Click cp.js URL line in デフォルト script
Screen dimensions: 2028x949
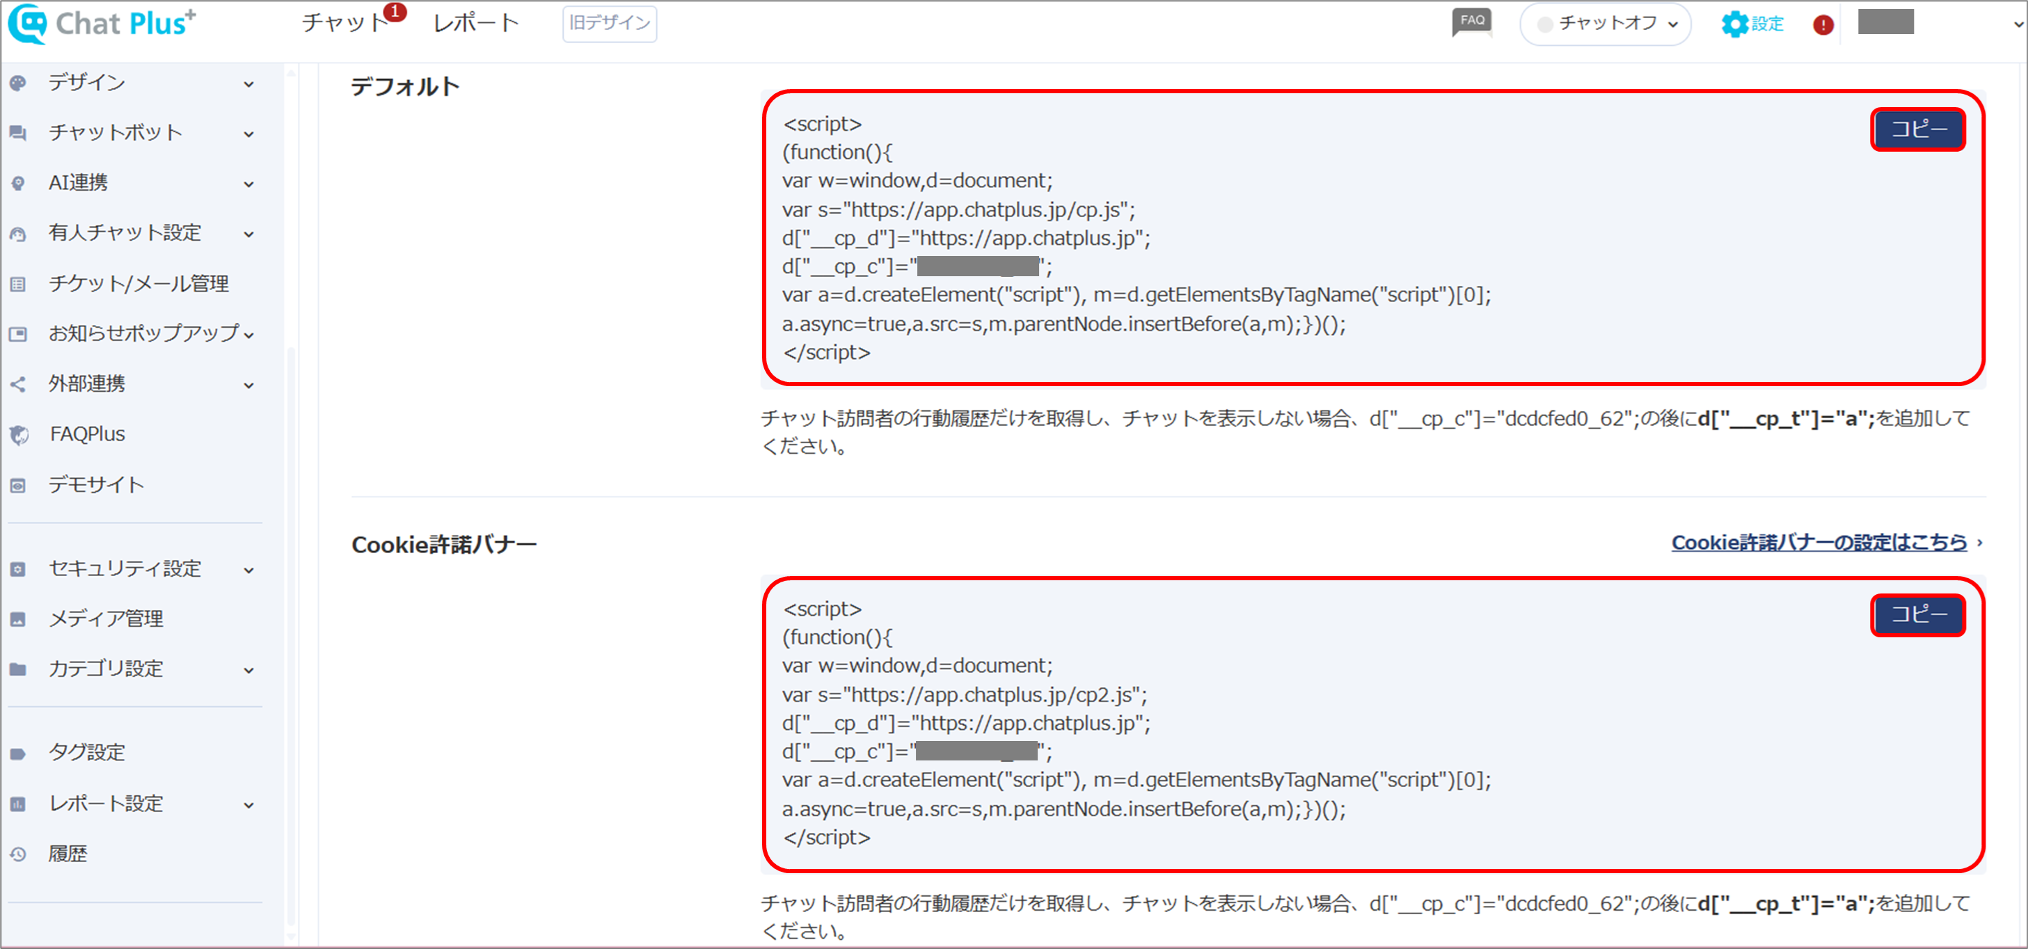pos(958,209)
